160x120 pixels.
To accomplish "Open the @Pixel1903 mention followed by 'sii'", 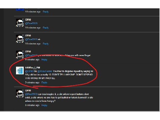I will tap(31, 39).
